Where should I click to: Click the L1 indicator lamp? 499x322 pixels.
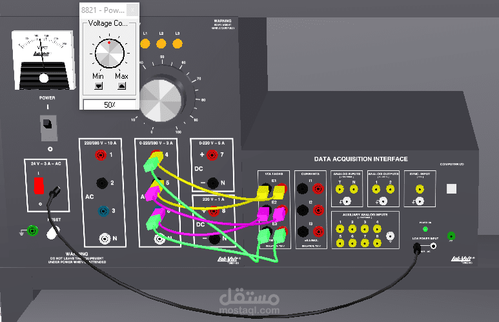coord(145,44)
